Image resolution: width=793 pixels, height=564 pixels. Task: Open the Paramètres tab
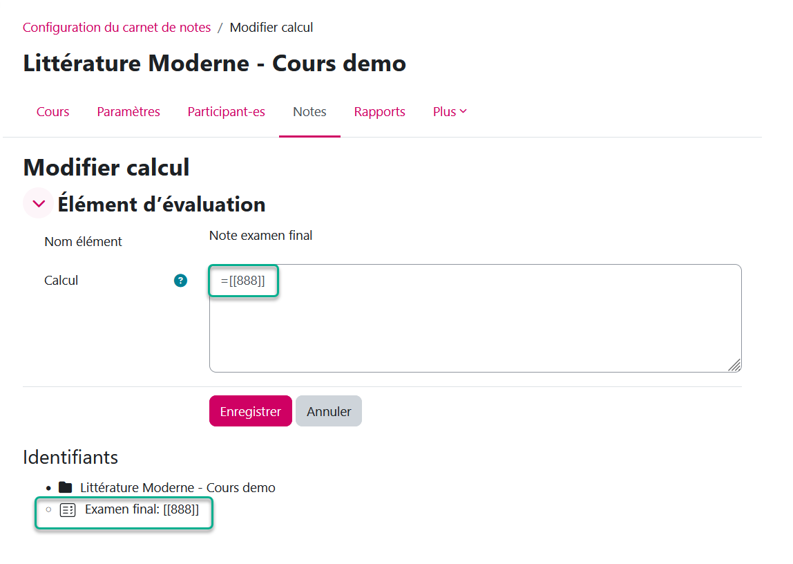pyautogui.click(x=128, y=112)
